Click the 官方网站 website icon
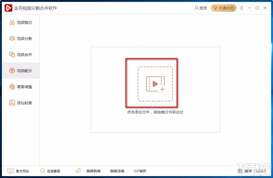This screenshot has height=178, width=273. [x=10, y=171]
